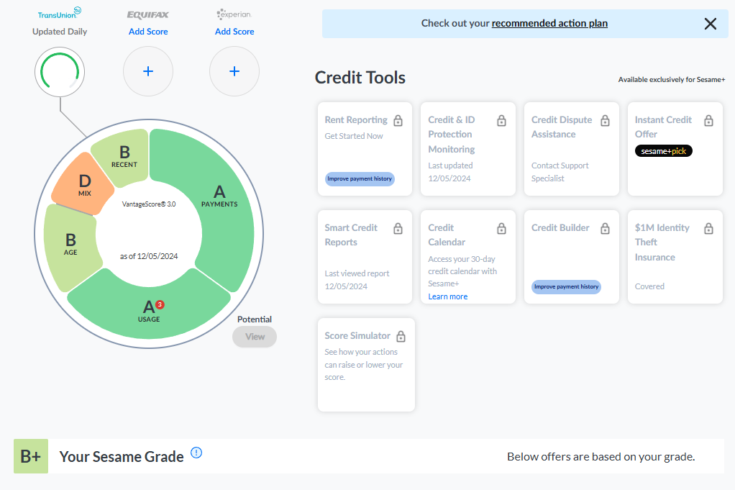Click the lock icon on Score Simulator
The height and width of the screenshot is (490, 735).
(401, 336)
